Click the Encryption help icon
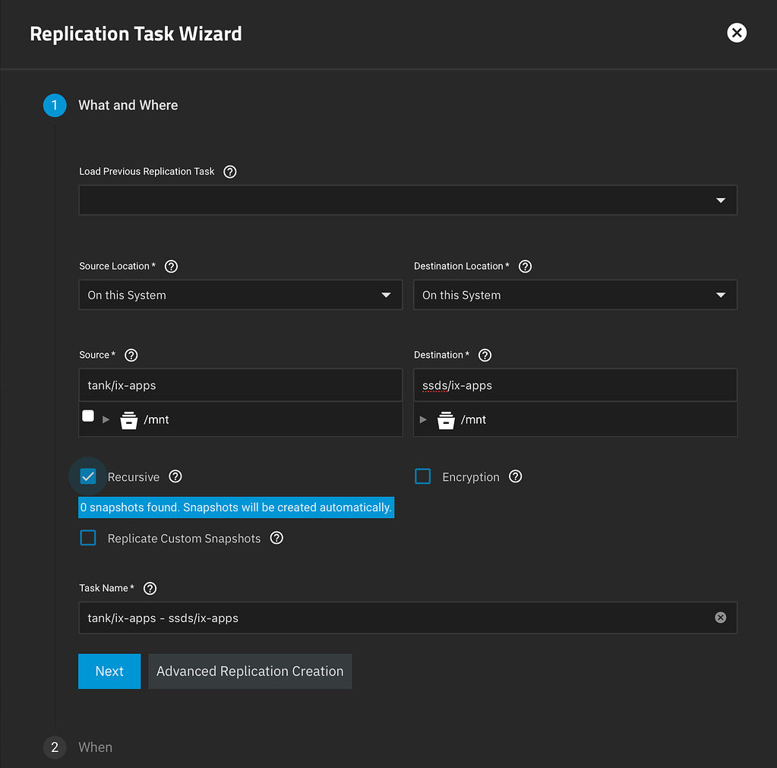This screenshot has height=768, width=777. pos(515,476)
